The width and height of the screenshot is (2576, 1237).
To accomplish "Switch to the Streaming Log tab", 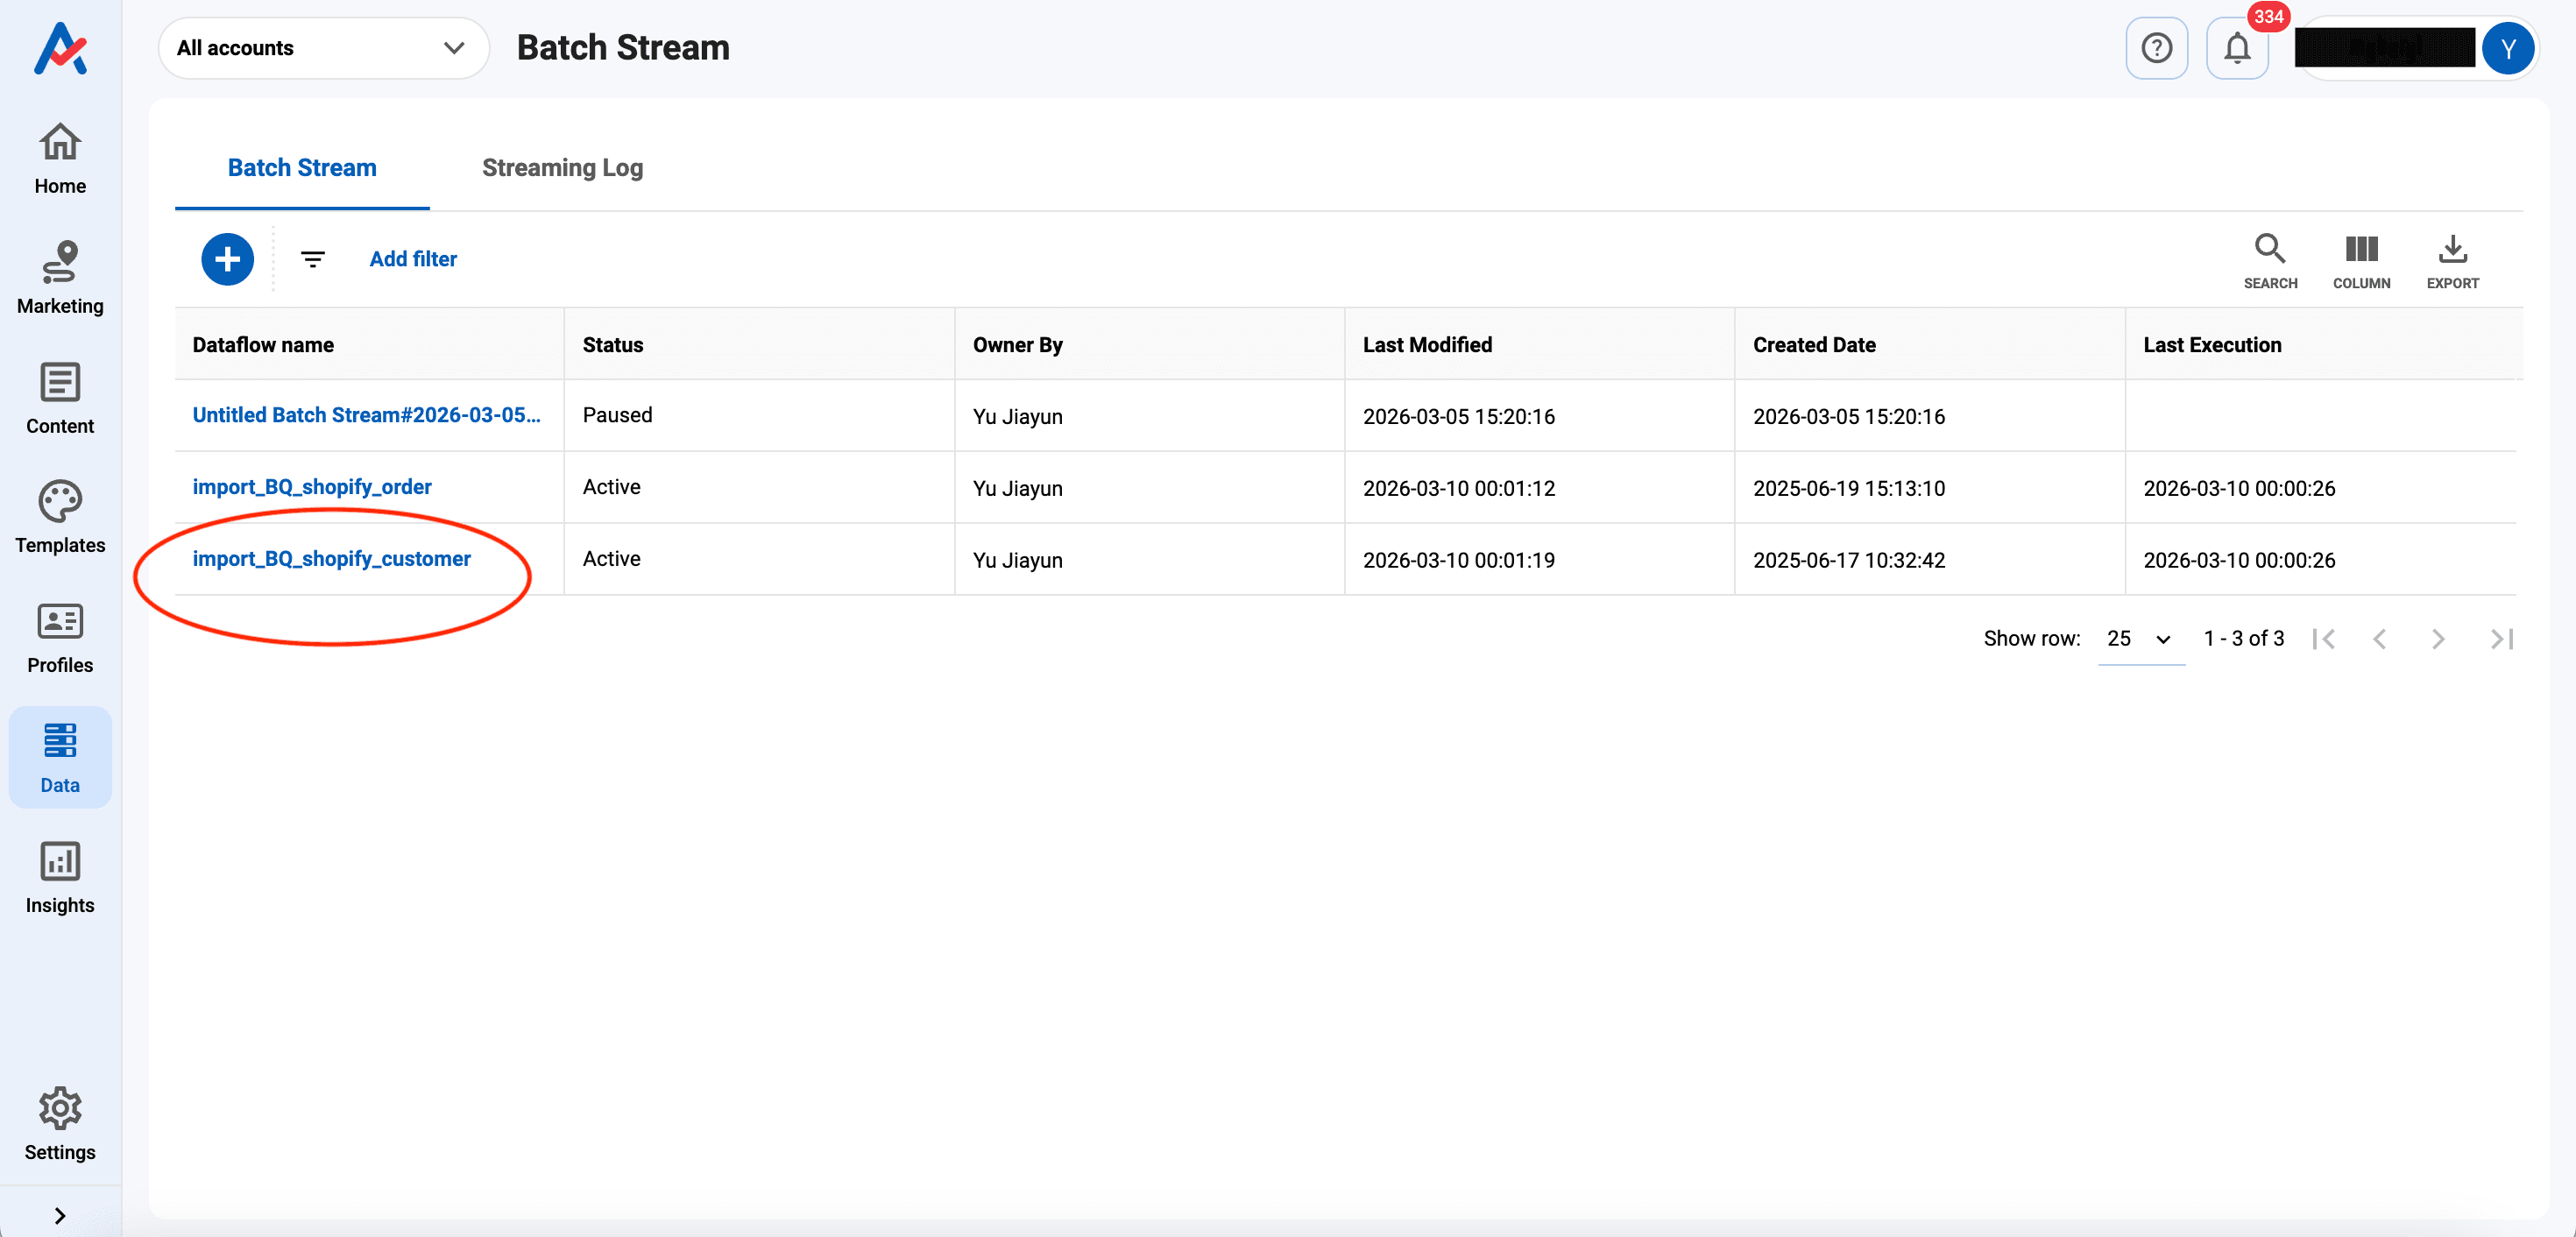I will 561,167.
